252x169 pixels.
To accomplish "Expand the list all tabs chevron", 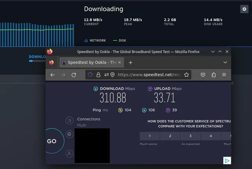I will tap(225, 62).
